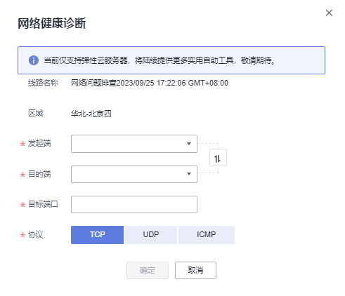Select the TCP protocol option

click(97, 235)
